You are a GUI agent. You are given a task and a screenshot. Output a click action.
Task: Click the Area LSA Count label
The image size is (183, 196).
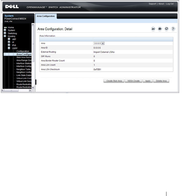click(x=48, y=65)
